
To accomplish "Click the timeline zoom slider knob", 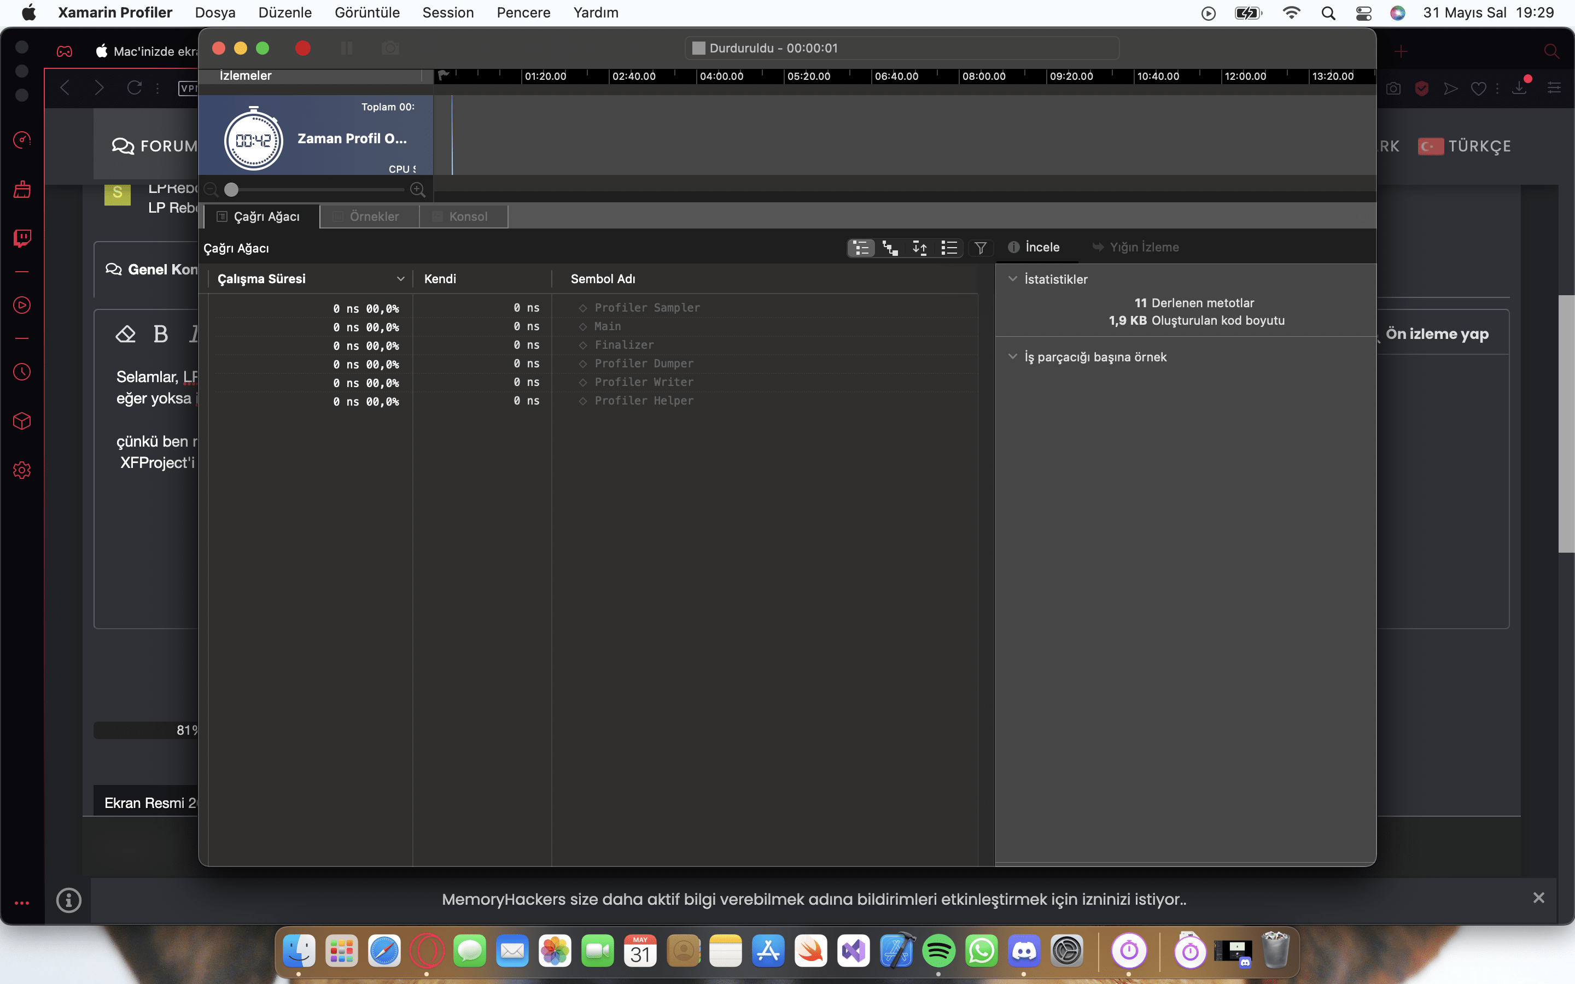I will pyautogui.click(x=231, y=189).
